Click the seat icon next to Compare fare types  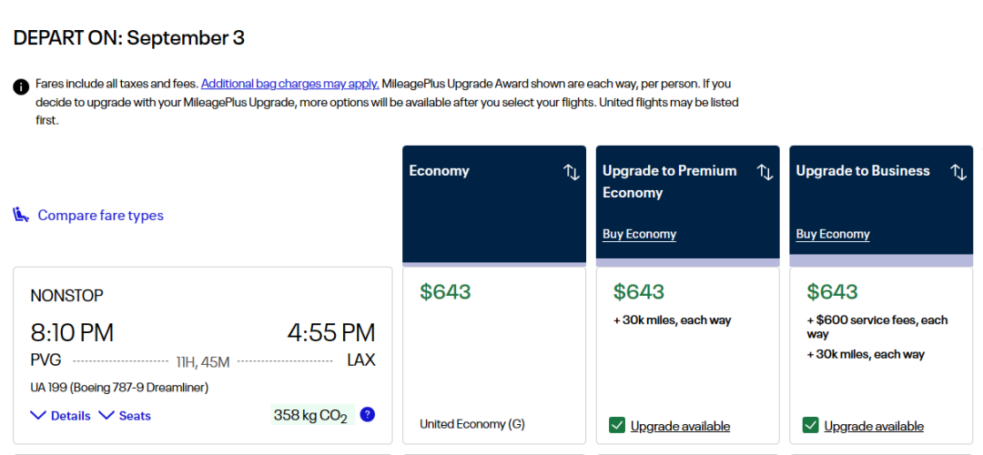tap(21, 215)
